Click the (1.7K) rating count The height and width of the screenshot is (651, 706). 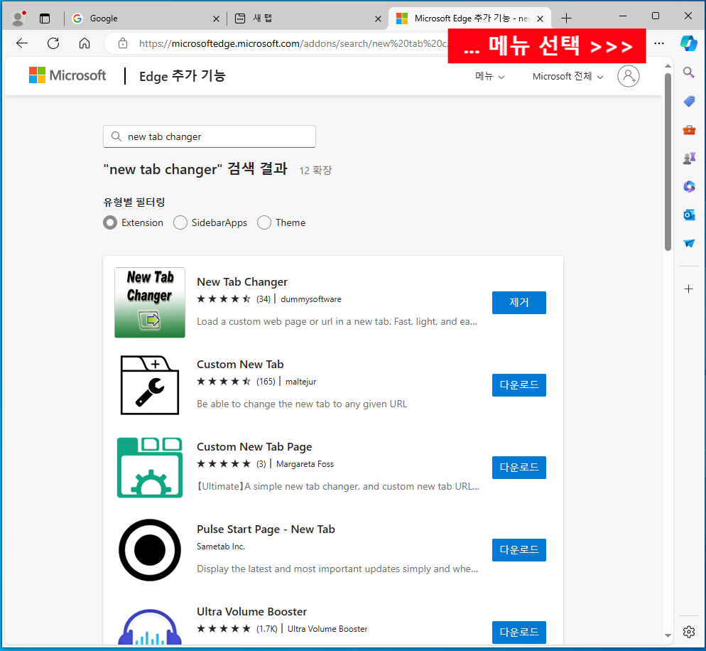point(266,629)
